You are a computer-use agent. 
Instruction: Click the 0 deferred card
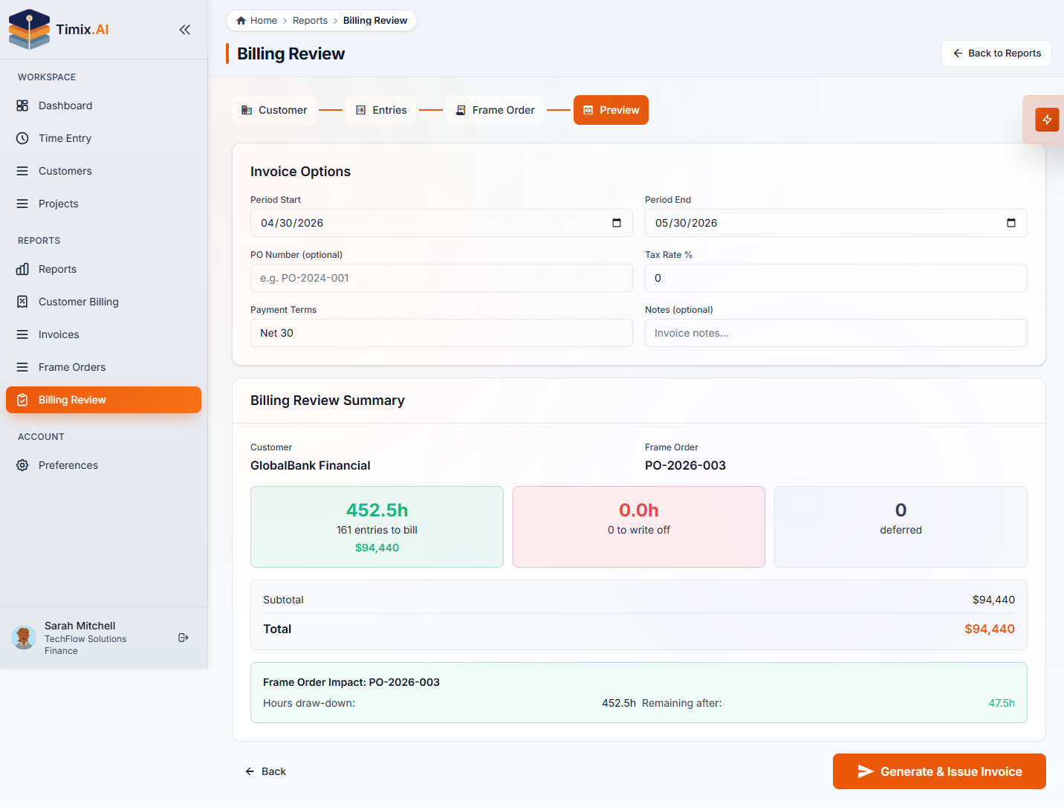pyautogui.click(x=901, y=527)
